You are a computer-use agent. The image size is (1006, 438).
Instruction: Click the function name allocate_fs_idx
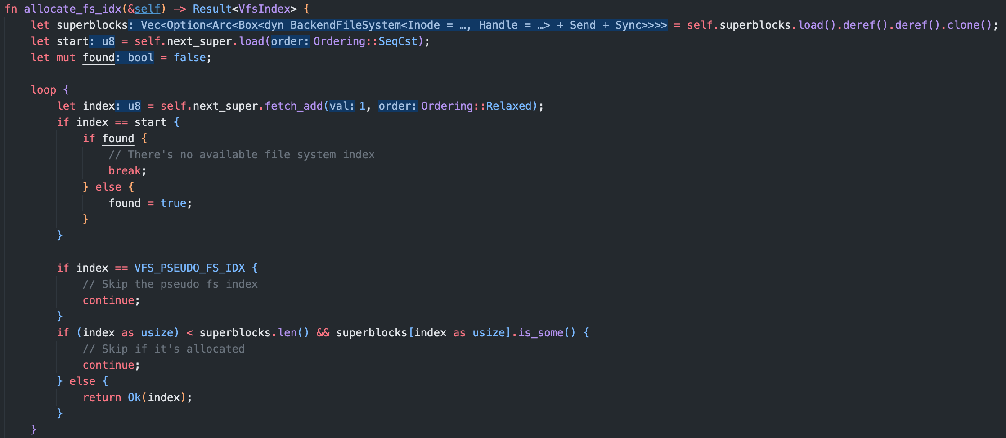coord(72,9)
